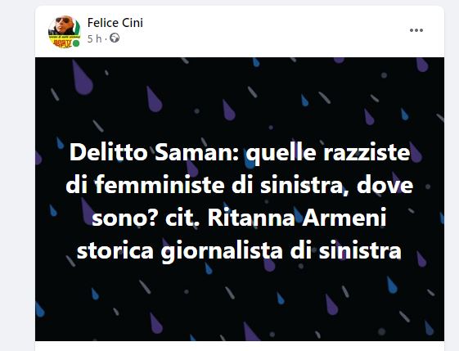The height and width of the screenshot is (351, 459).
Task: Click the globe public-privacy icon
Action: pyautogui.click(x=115, y=38)
